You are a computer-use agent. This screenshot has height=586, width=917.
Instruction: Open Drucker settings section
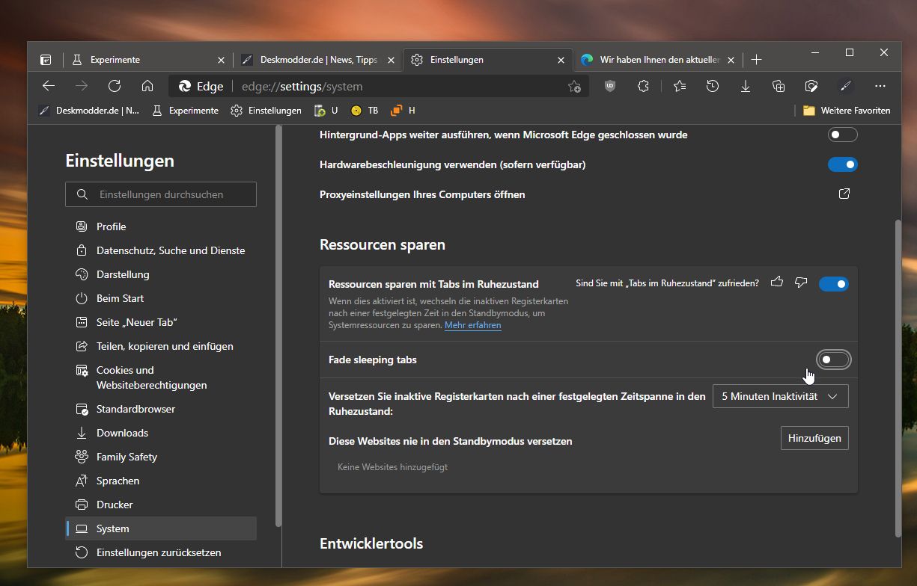click(161, 505)
